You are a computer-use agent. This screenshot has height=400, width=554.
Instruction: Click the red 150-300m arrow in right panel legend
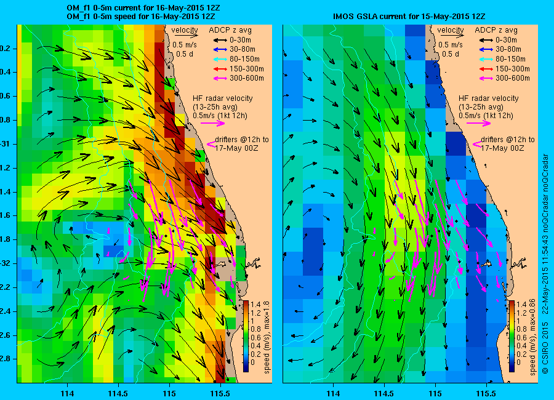[x=486, y=69]
